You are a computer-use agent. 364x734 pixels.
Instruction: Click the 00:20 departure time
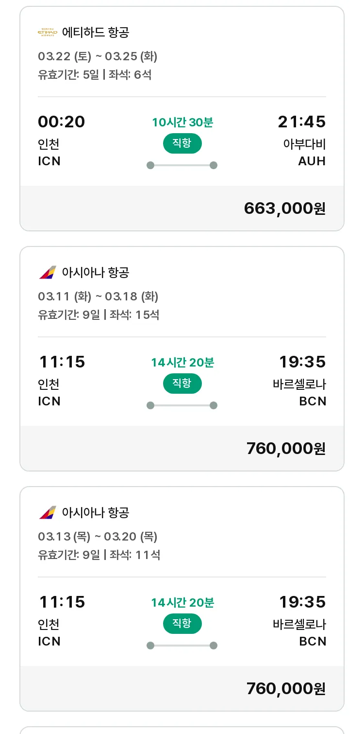tap(61, 122)
